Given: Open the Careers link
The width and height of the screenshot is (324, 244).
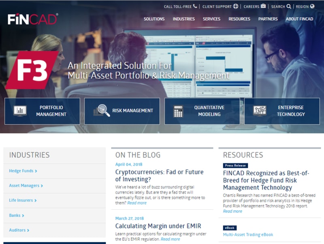Looking at the screenshot, I should (251, 6).
